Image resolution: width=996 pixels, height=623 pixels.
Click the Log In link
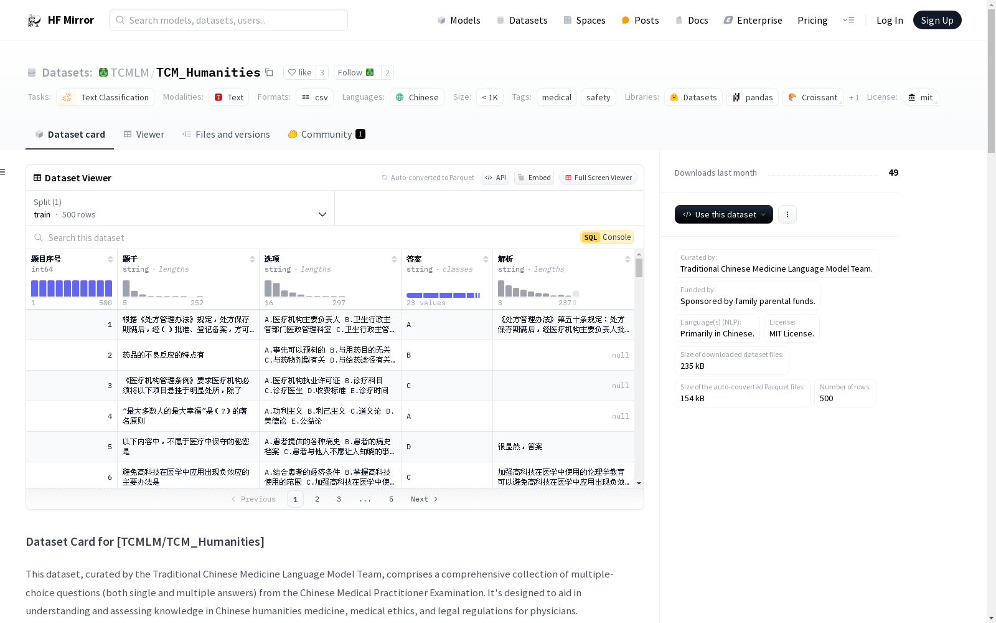click(x=890, y=21)
